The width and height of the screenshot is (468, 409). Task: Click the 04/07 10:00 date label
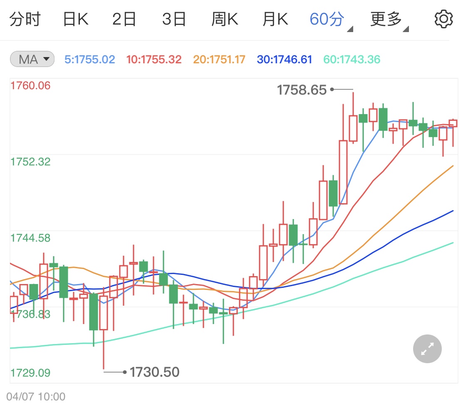(x=36, y=397)
